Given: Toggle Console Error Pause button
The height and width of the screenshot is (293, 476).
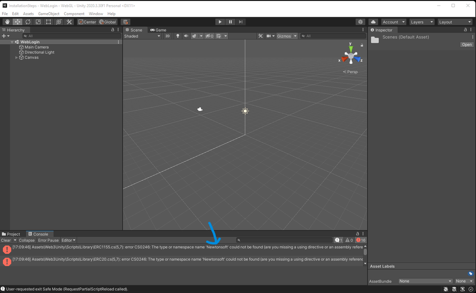Looking at the screenshot, I should (x=48, y=240).
